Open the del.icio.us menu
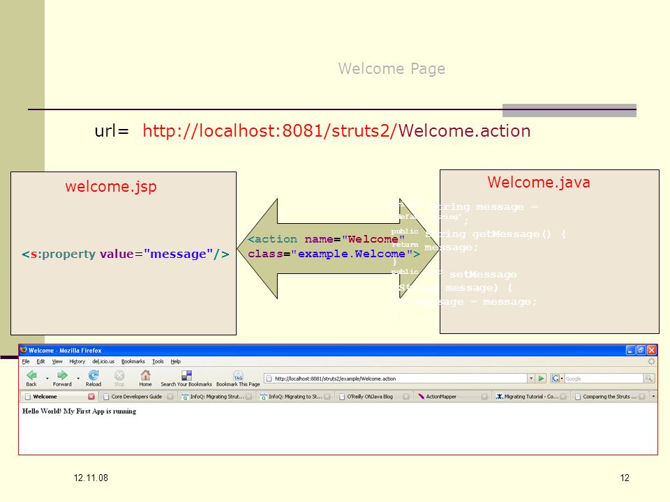 pyautogui.click(x=103, y=361)
